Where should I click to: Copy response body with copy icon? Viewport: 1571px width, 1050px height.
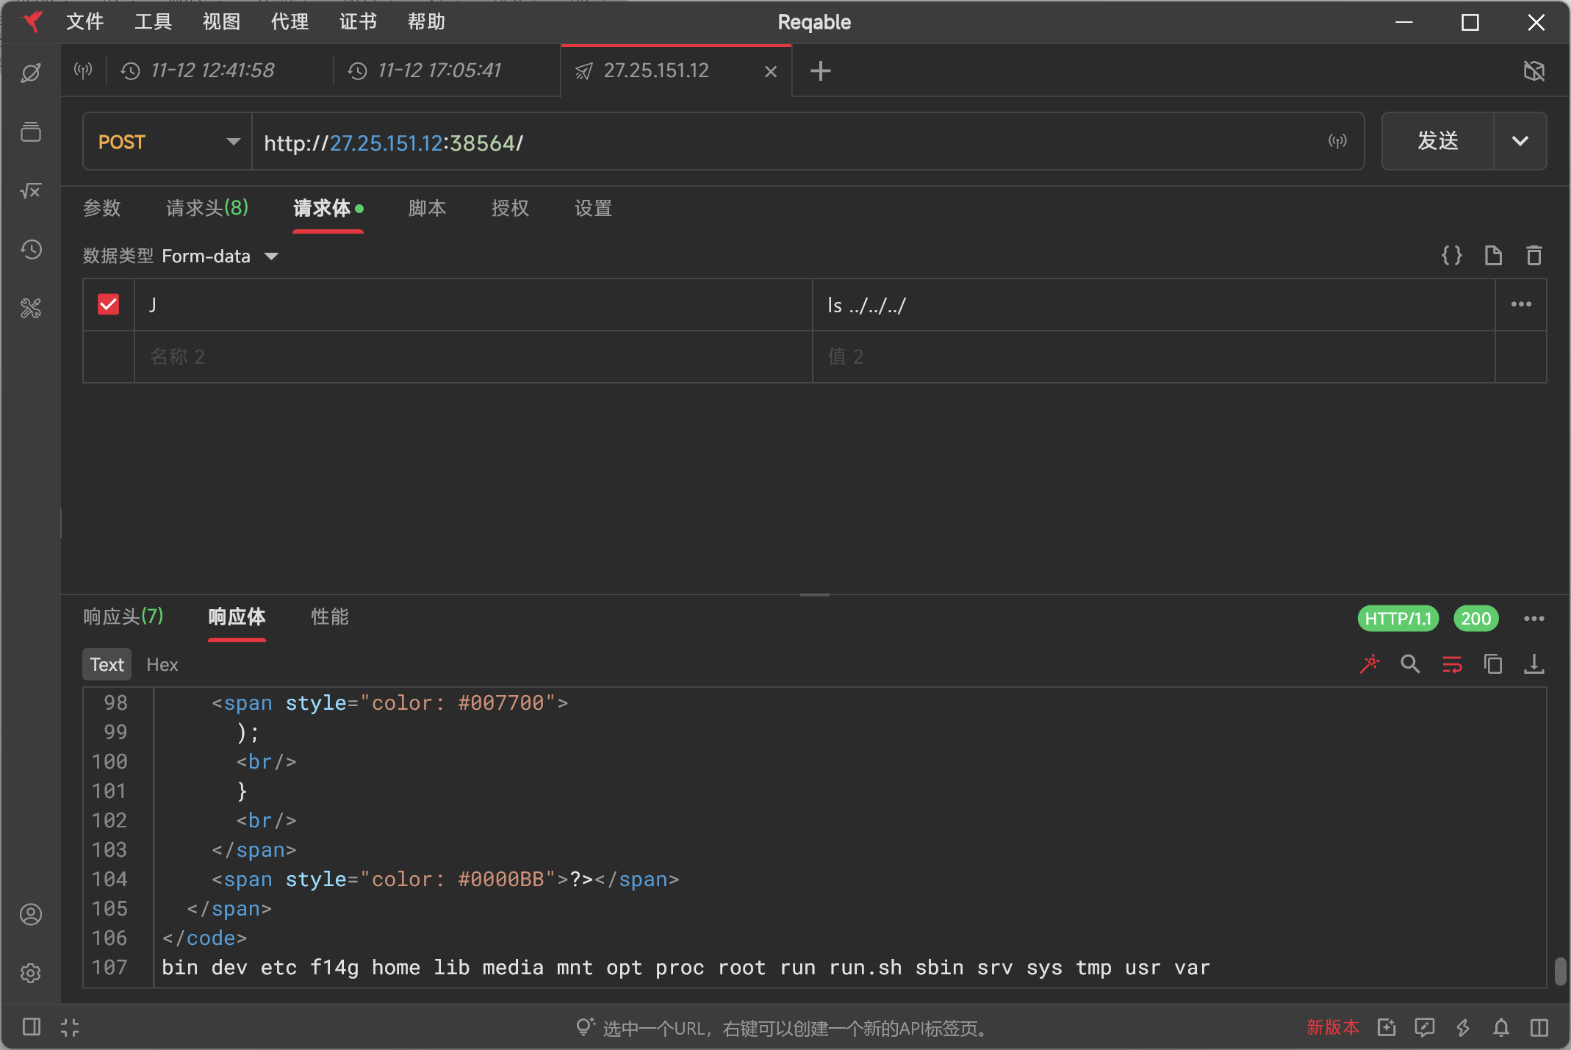1492,664
